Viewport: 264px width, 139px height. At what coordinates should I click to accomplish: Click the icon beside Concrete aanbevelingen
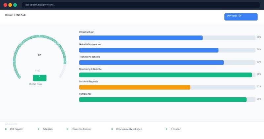(x=112, y=129)
